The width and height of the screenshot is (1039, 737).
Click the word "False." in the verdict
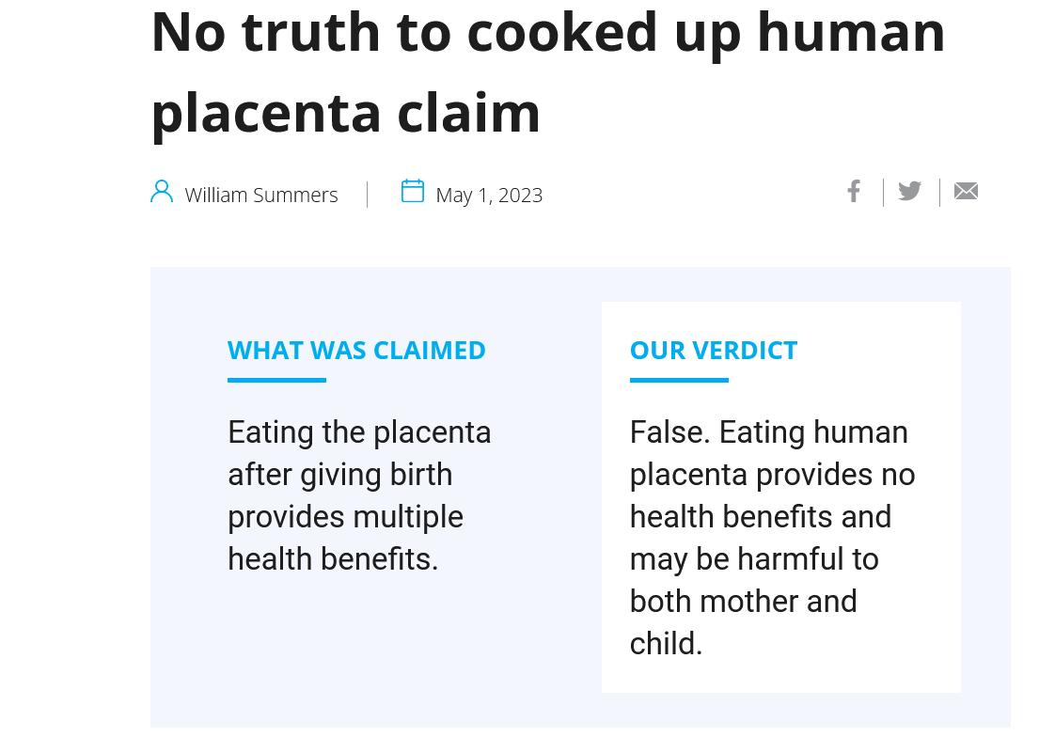click(669, 432)
